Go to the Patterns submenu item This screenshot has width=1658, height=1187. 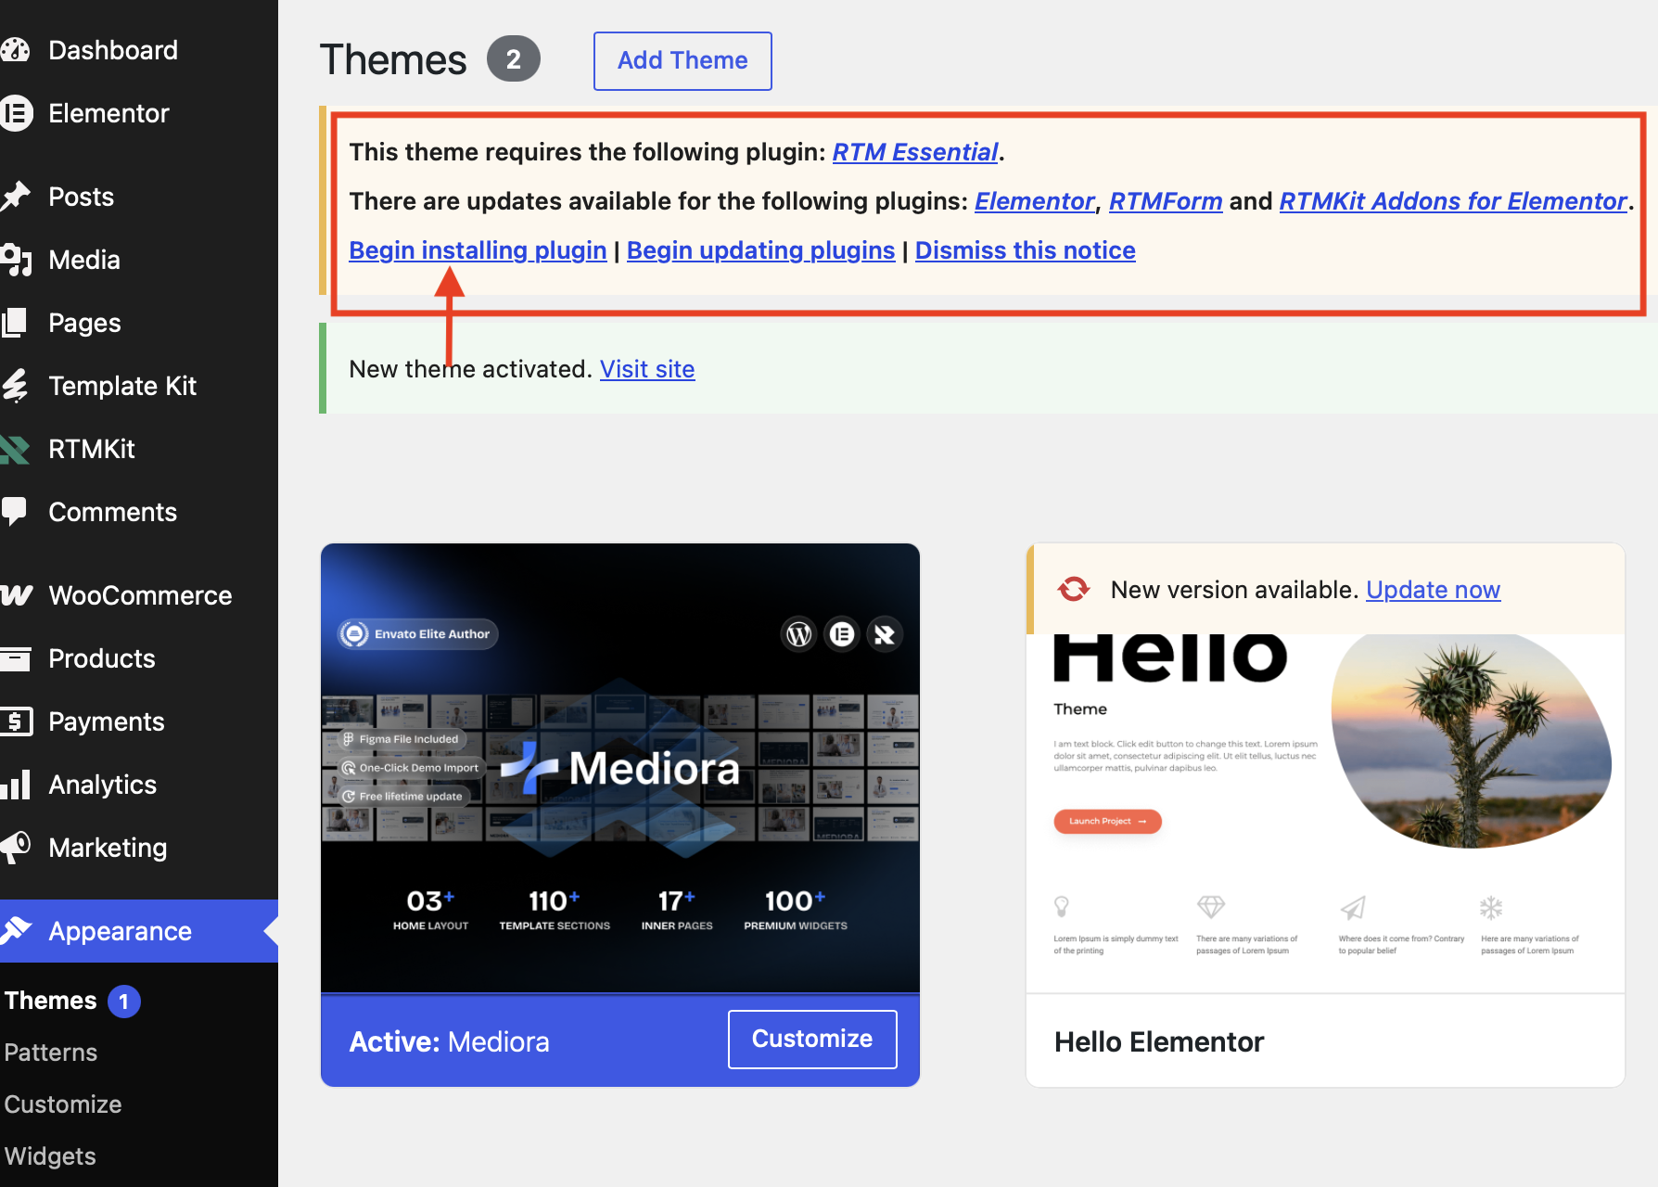51,1053
